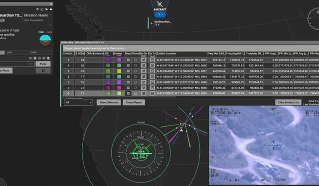Toggle Map checkbox for emitter 8
Screen dimensions: 319x186
128,77
